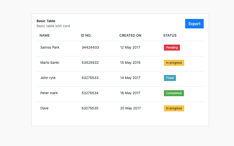Click the Completed badge for Peter mark
Screen dimensions: 234x146
click(174, 93)
